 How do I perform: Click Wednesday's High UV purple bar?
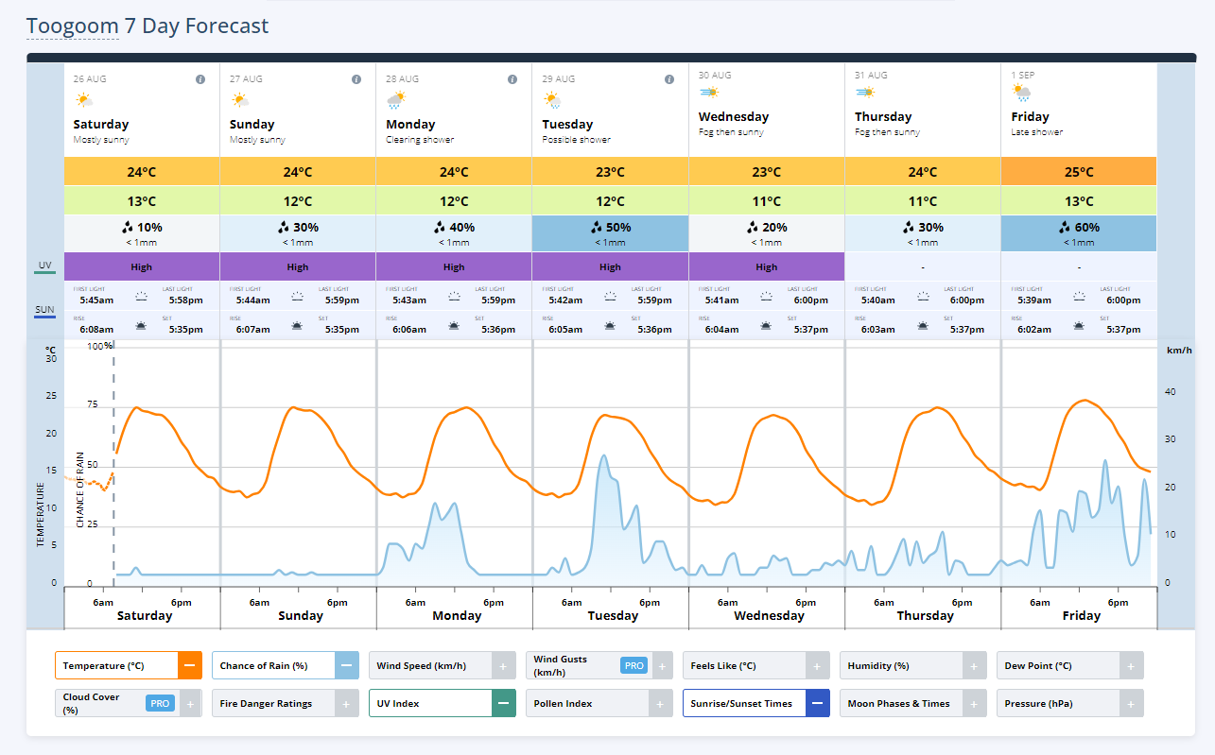[767, 266]
